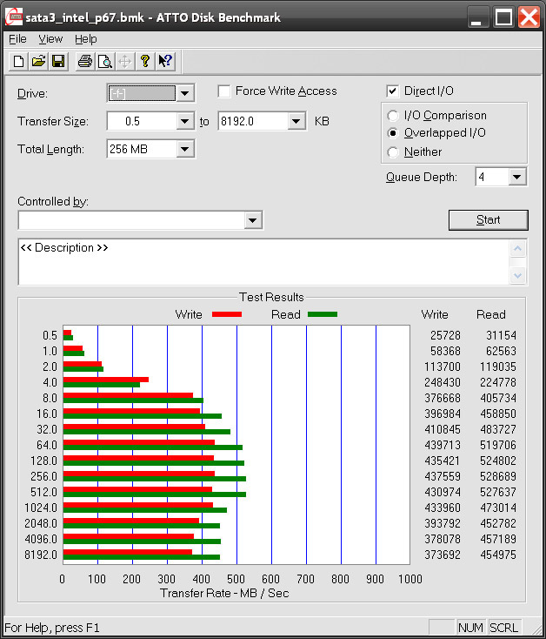Open the File menu

click(17, 39)
